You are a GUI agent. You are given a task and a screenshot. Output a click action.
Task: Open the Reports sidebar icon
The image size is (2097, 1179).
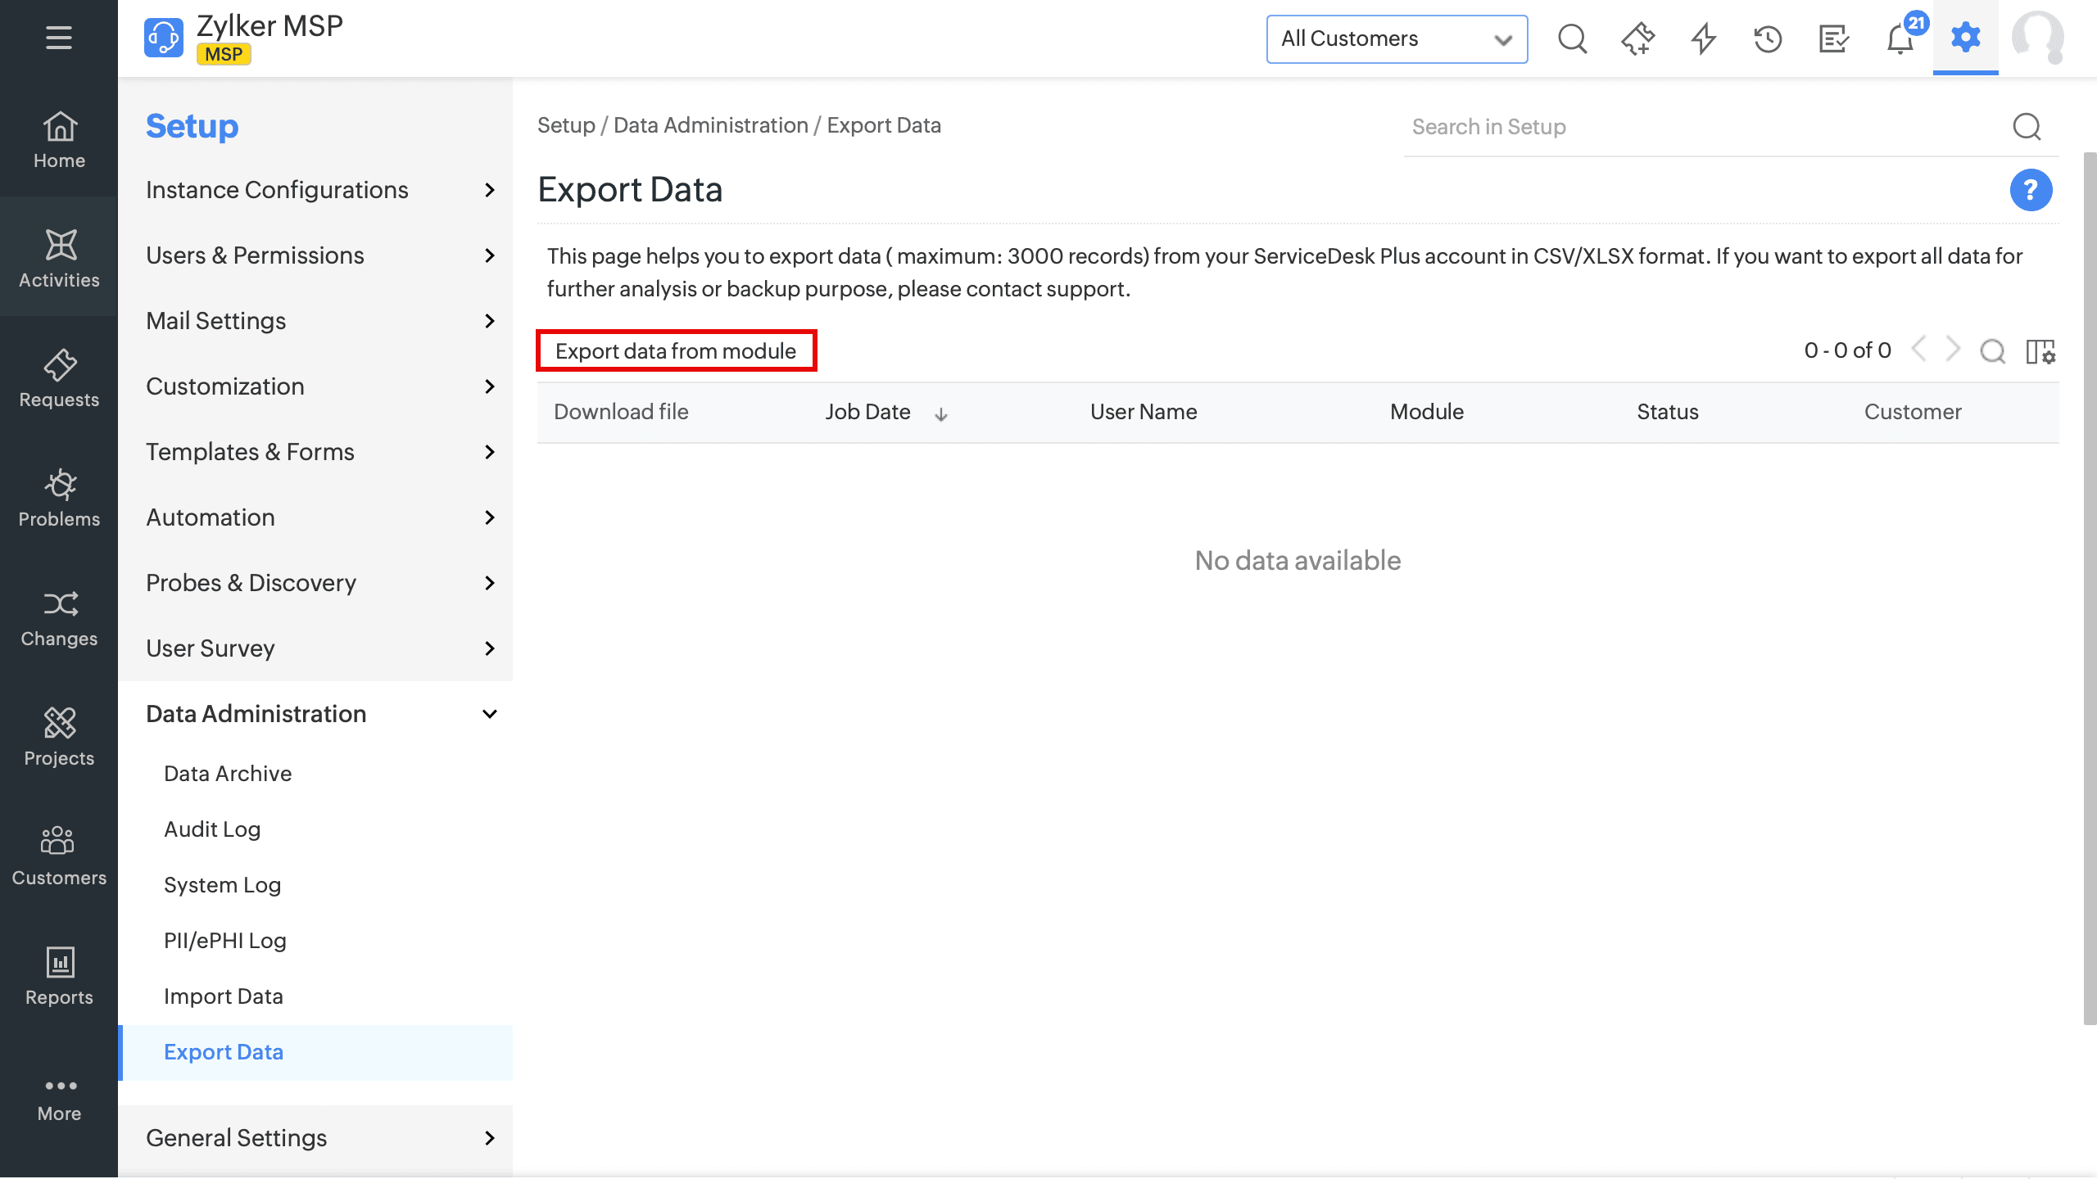(59, 976)
